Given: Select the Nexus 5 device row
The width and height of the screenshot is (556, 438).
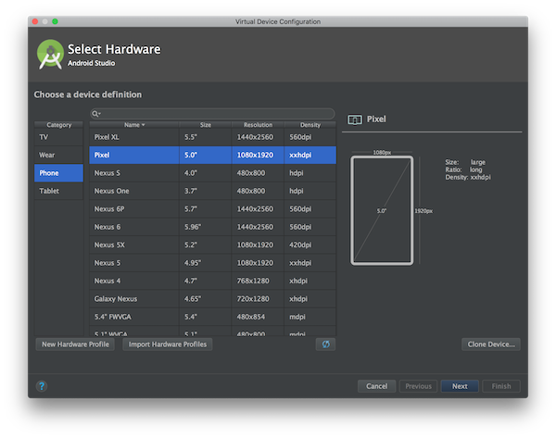Looking at the screenshot, I should 213,263.
